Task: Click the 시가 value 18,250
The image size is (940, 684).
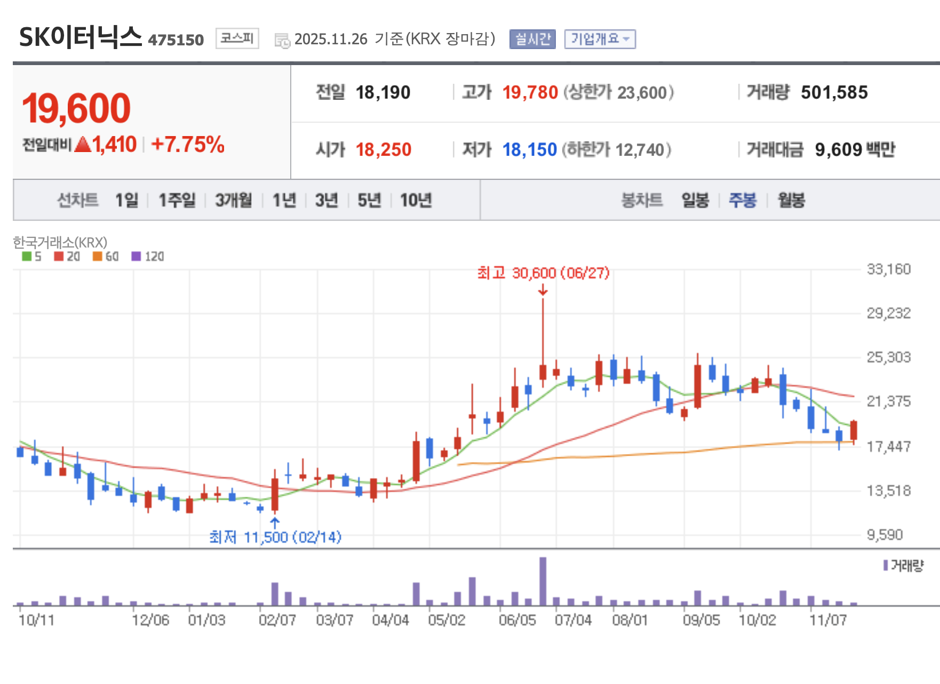Action: tap(384, 149)
